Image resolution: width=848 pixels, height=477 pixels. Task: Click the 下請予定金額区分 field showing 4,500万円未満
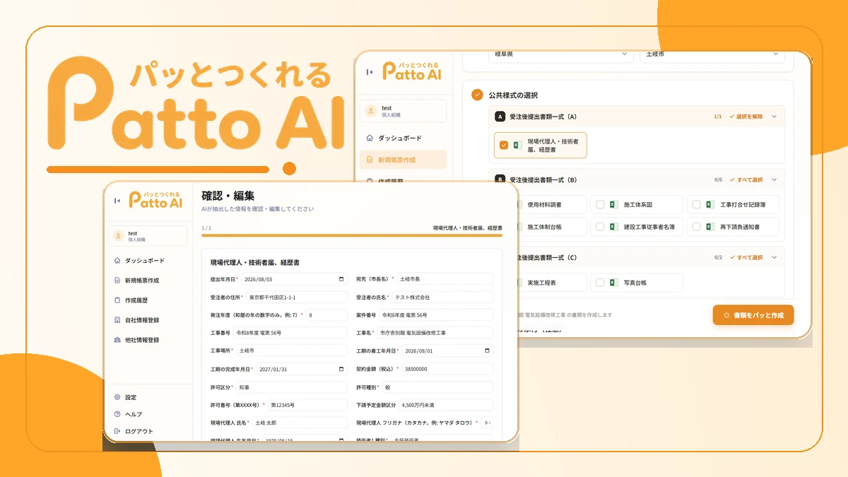point(445,406)
